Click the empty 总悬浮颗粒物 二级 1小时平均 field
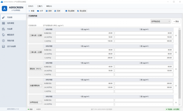Image resolution: width=183 pixels, height=111 pixels. click(144, 91)
